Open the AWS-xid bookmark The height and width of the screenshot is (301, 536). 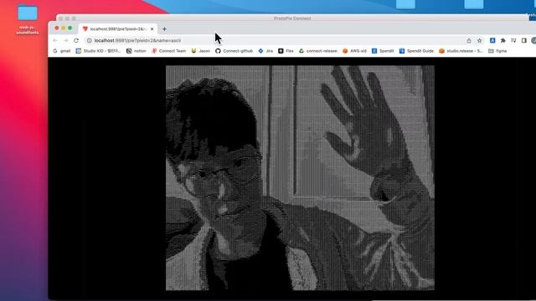click(x=354, y=51)
